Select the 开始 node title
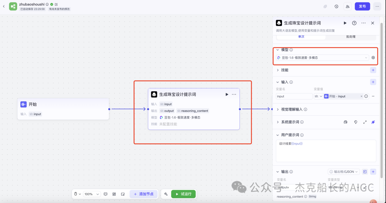The image size is (386, 203). (x=33, y=104)
